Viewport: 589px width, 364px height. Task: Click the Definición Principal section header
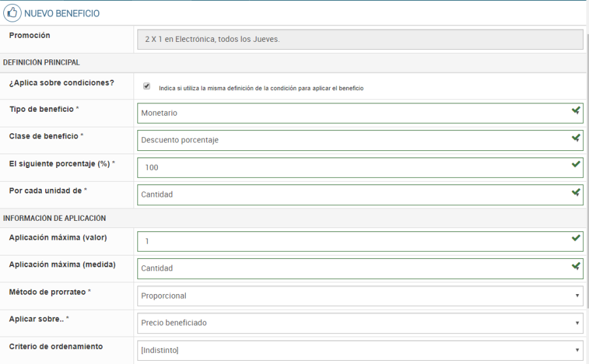click(x=42, y=63)
